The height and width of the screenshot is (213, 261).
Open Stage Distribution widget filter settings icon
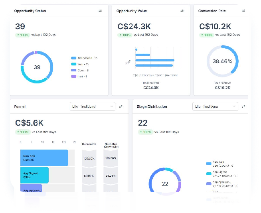[243, 106]
